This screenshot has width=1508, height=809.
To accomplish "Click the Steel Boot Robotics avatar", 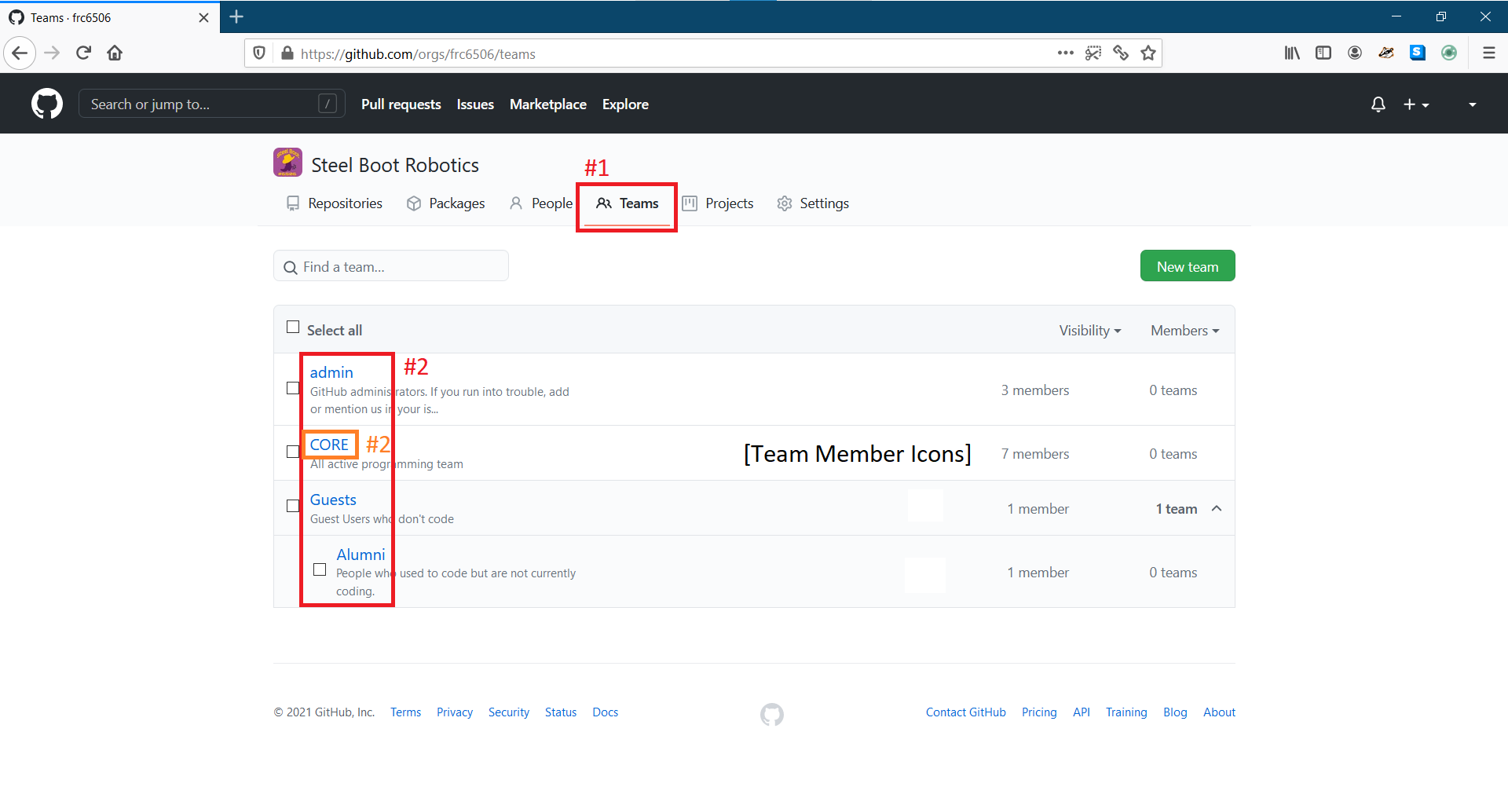I will [x=287, y=163].
